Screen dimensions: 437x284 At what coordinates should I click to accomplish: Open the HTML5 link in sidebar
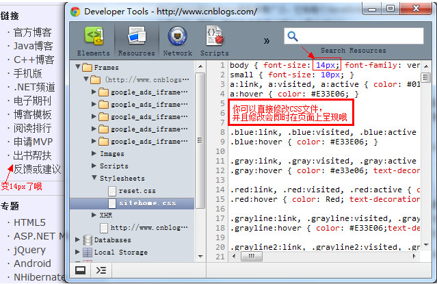[29, 222]
